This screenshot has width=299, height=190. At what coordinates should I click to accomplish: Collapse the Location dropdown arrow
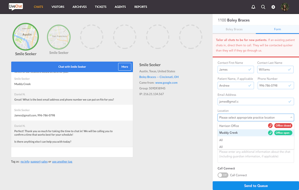(x=291, y=118)
